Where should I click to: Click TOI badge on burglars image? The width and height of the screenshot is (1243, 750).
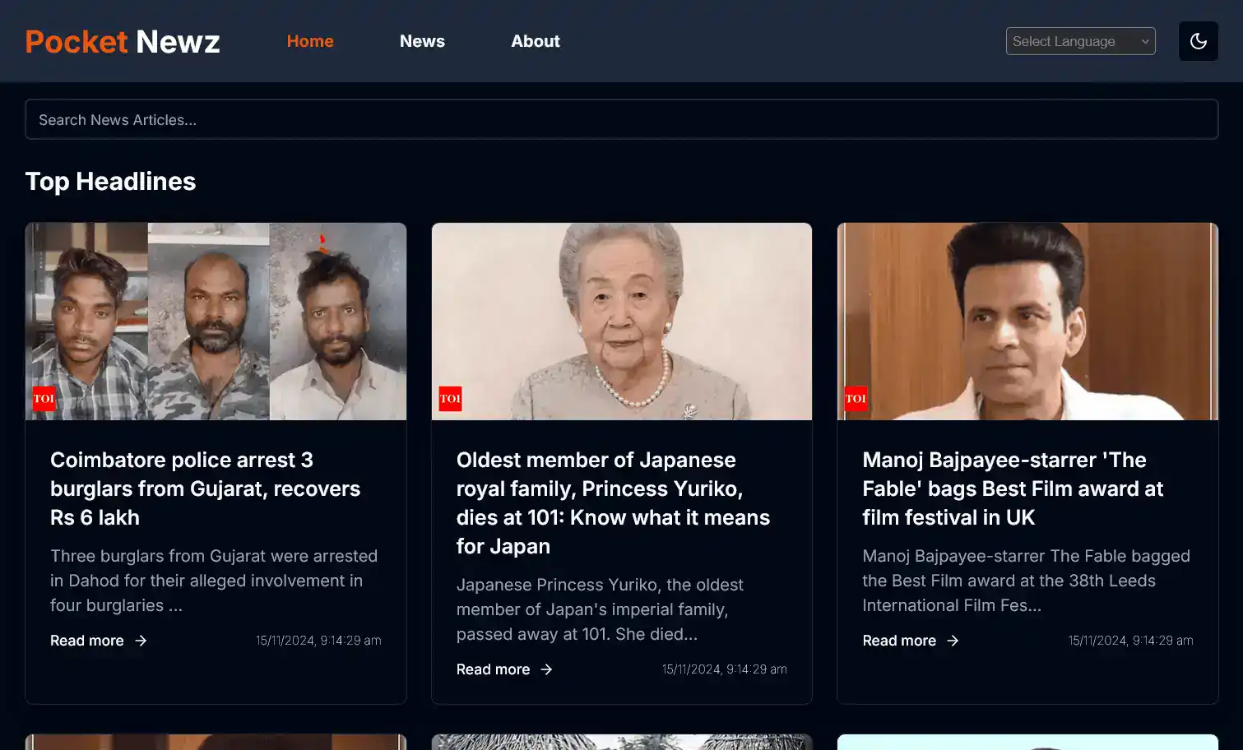pos(44,399)
